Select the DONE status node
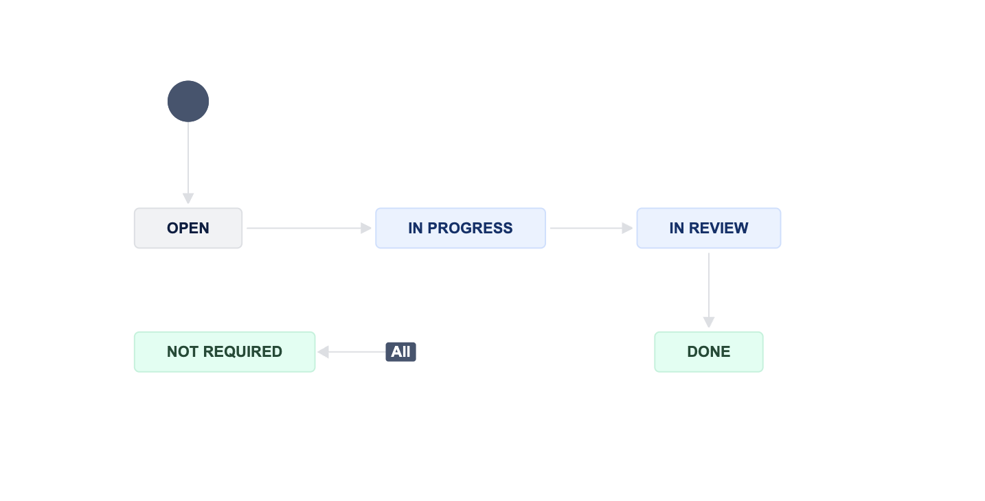Screen dimensions: 985x501 tap(709, 352)
